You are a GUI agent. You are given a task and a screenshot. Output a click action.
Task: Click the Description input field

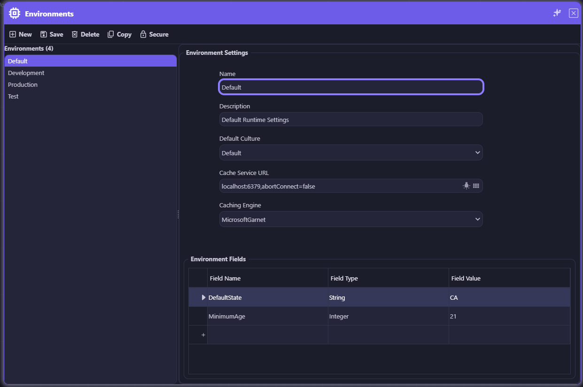tap(351, 119)
